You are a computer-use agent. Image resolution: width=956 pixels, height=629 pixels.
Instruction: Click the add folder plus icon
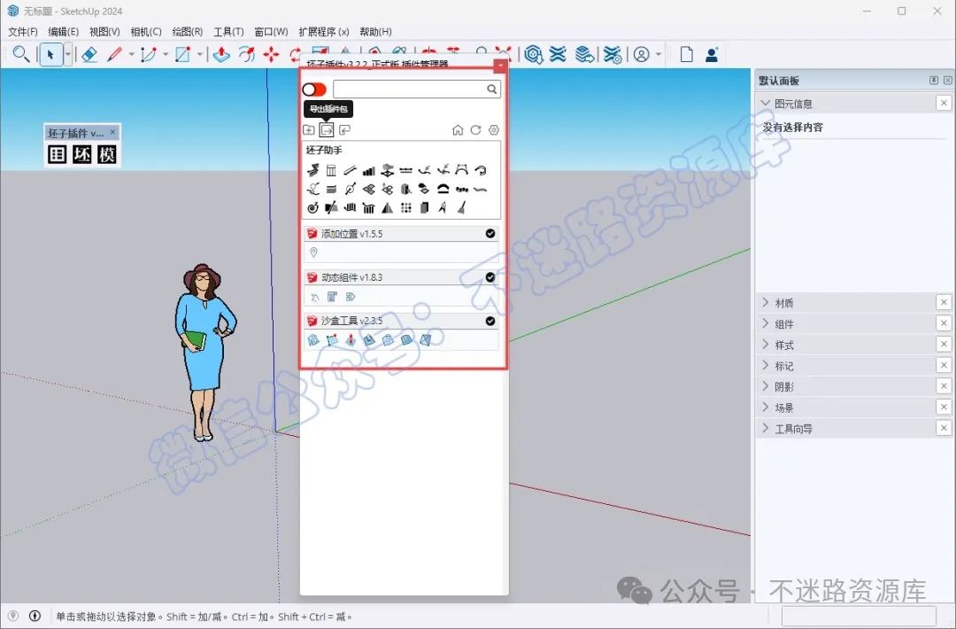click(309, 130)
